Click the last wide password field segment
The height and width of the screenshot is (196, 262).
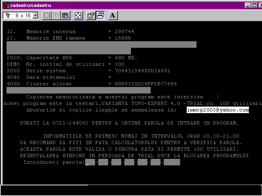tap(172, 163)
